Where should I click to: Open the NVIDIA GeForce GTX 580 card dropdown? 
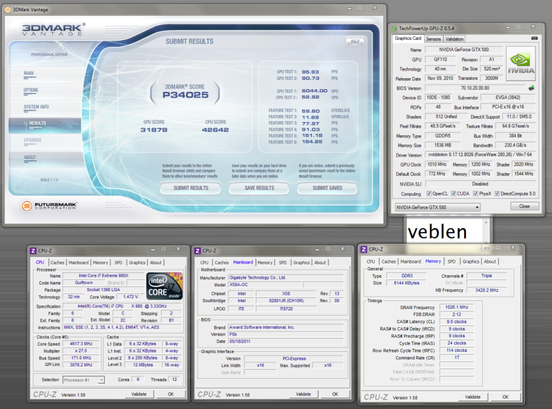pos(438,207)
